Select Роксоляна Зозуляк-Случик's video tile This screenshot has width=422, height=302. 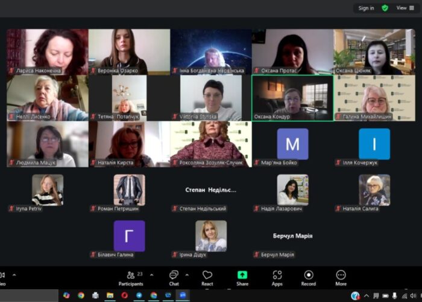pos(210,144)
